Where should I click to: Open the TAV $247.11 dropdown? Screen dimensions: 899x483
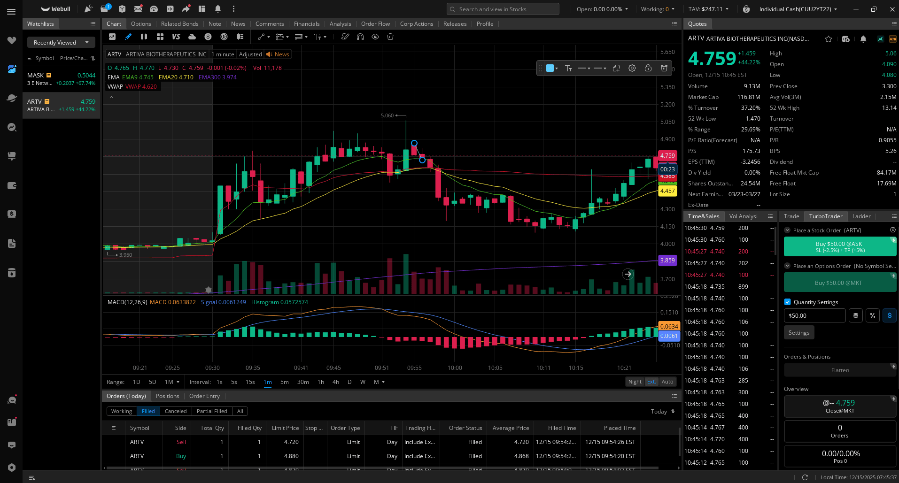[709, 9]
